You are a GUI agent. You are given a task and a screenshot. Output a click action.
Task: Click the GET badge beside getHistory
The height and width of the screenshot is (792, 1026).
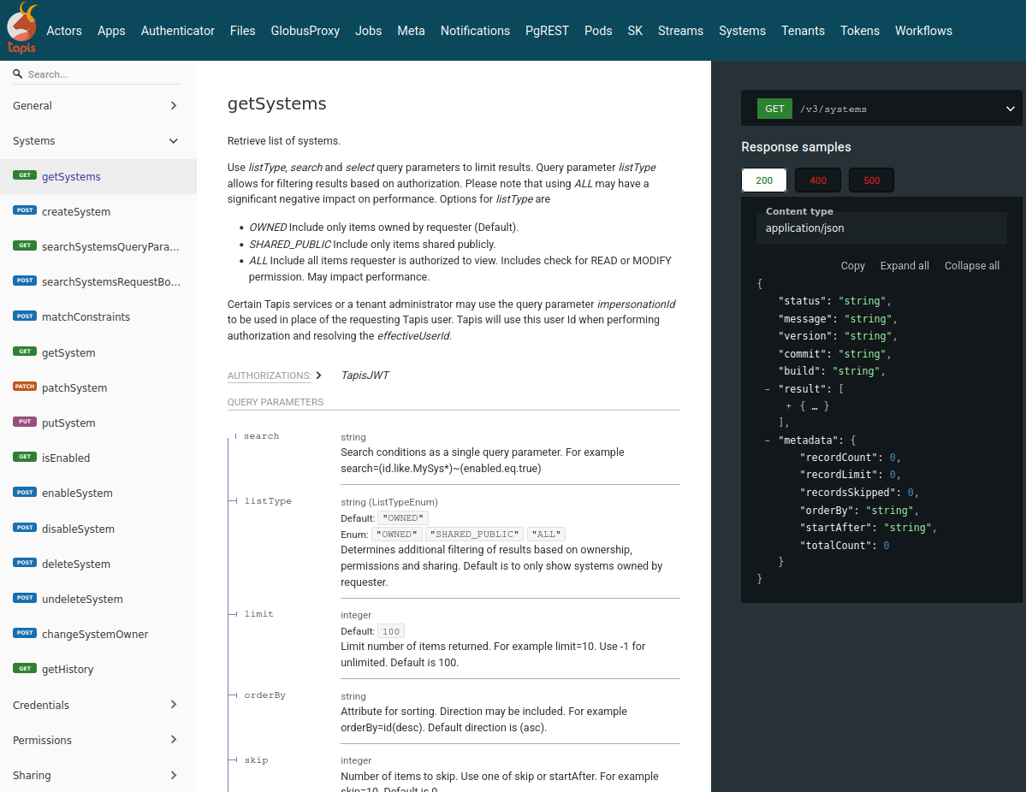25,669
